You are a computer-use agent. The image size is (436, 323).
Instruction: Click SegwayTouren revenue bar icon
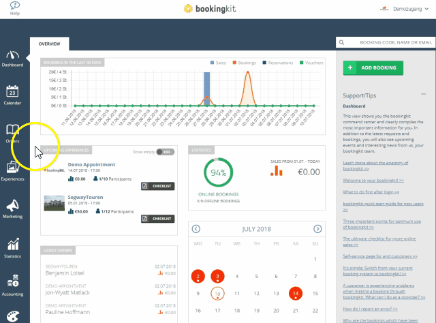pyautogui.click(x=71, y=211)
